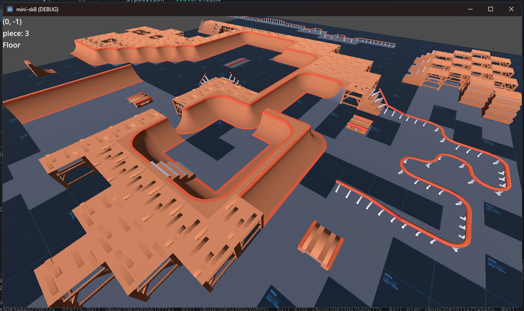524x311 pixels.
Task: Minimize the mini-sk8 debug window
Action: (470, 9)
